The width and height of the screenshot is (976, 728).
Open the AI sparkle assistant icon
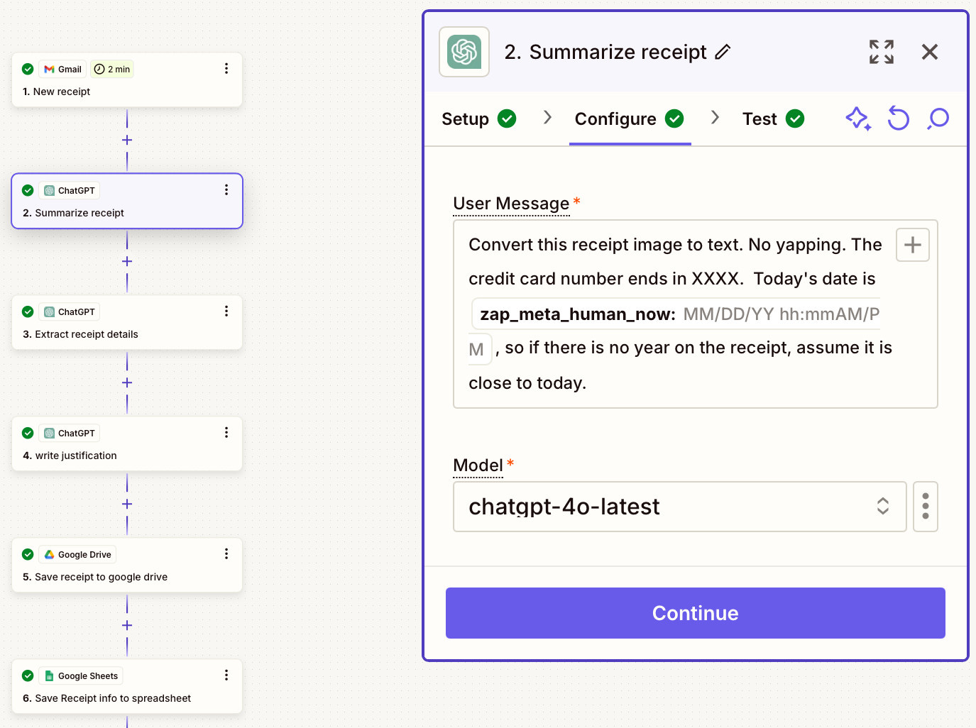(x=858, y=118)
